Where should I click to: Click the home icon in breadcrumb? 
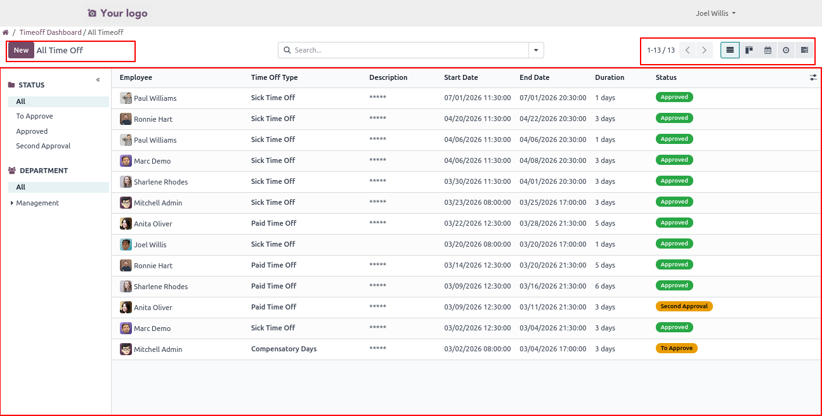click(6, 32)
